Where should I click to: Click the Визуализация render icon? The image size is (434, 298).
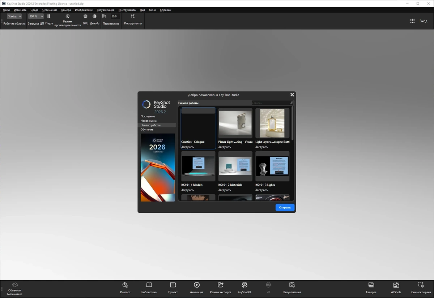coord(292,285)
